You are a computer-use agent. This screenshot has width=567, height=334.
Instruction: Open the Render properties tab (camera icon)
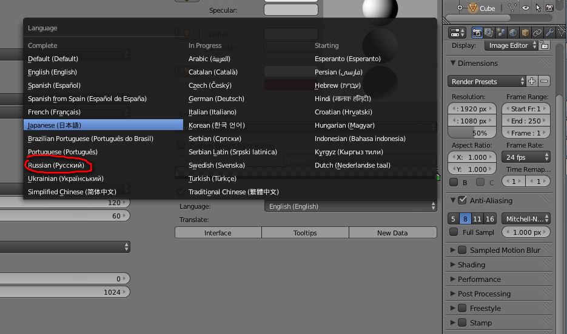tap(478, 33)
